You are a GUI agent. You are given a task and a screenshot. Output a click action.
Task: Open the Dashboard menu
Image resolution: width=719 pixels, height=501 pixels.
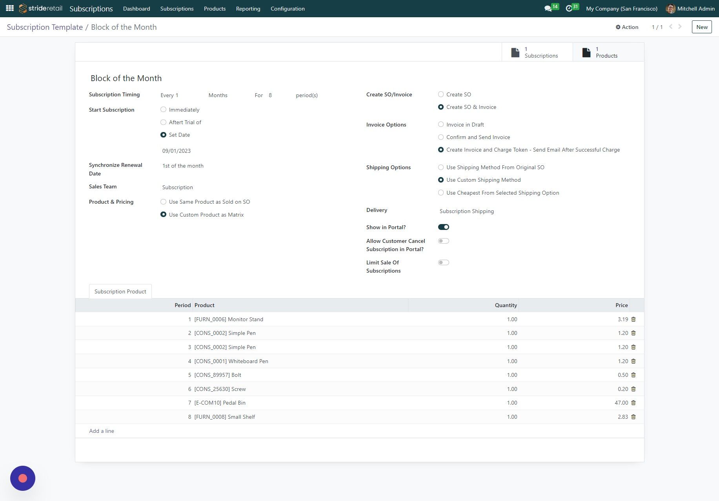pos(137,9)
